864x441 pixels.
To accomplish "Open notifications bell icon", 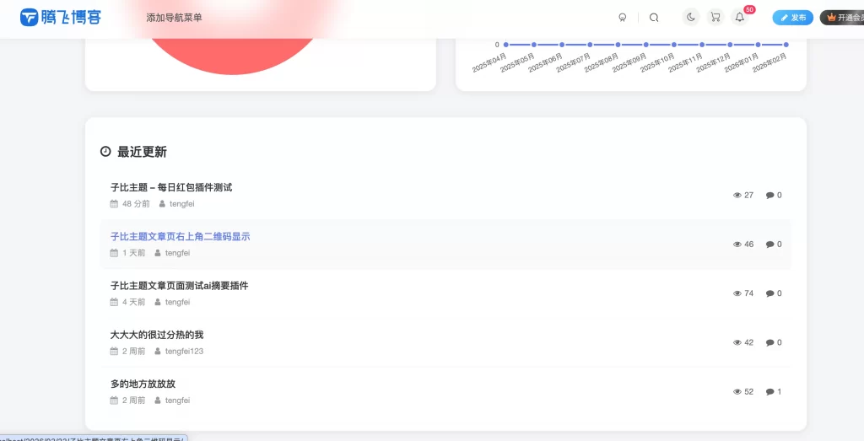I will (739, 17).
